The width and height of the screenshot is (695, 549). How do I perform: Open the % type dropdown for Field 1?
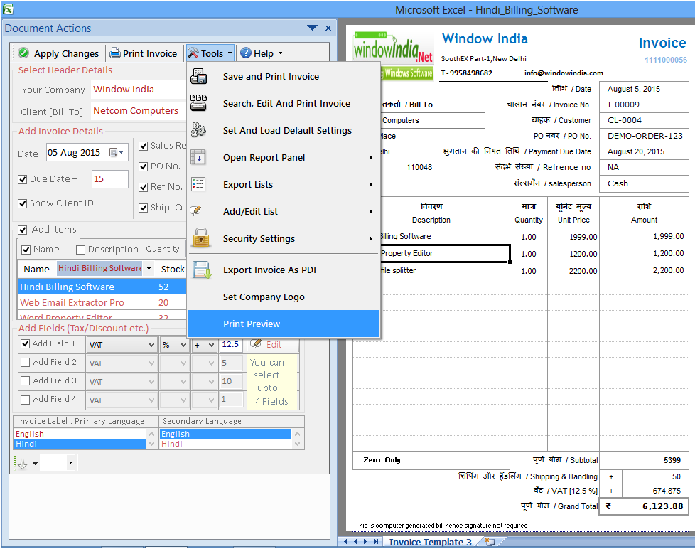(183, 345)
